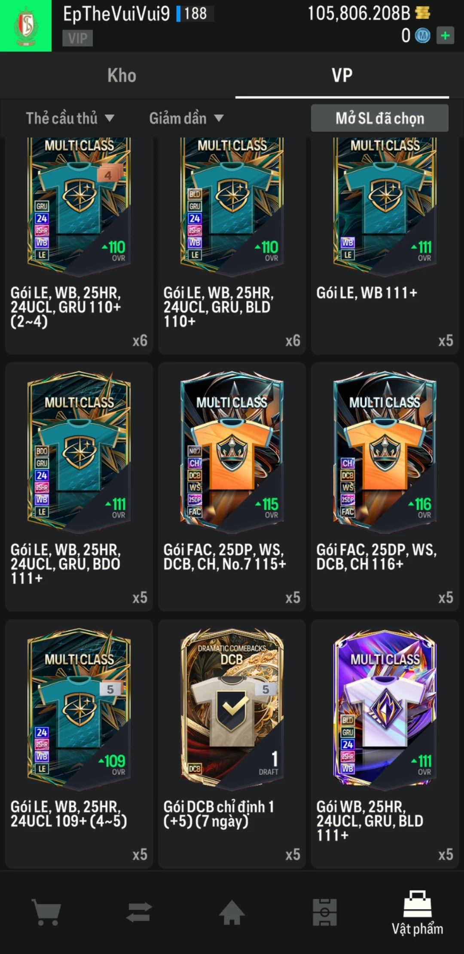
Task: Open the shop cart icon
Action: point(46,912)
